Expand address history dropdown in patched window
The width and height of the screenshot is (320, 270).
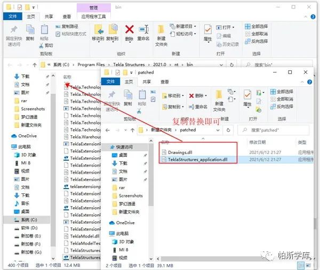click(x=218, y=130)
